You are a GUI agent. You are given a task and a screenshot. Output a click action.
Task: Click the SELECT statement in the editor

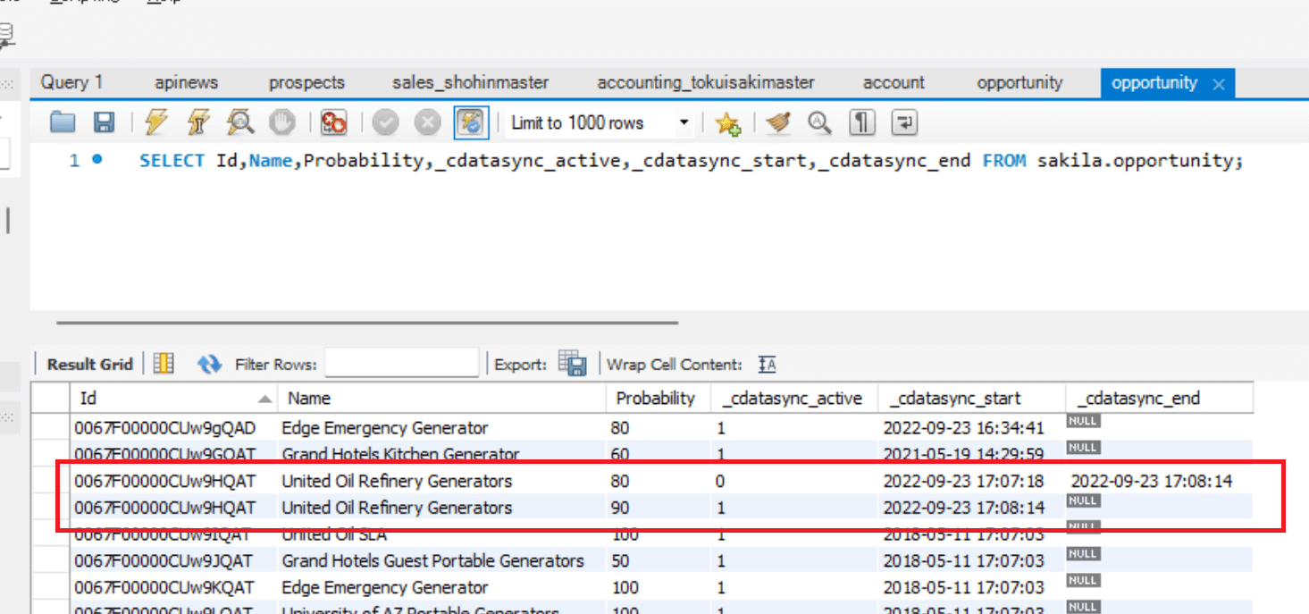pos(691,161)
